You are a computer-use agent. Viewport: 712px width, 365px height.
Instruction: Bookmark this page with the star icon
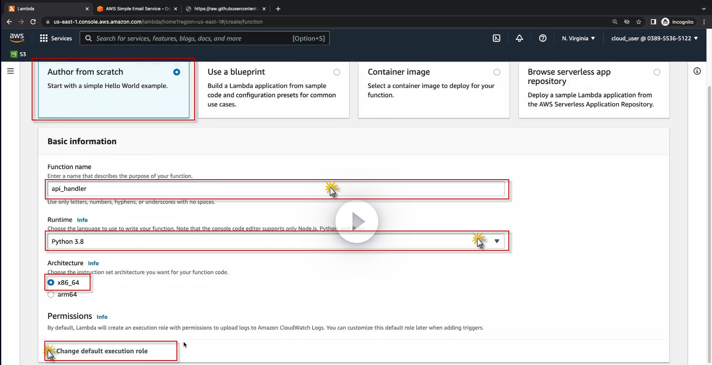[639, 22]
